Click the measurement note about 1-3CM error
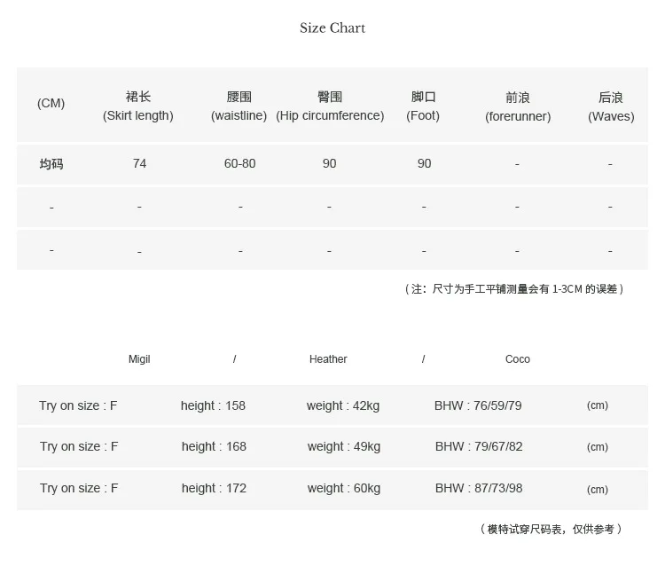Image resolution: width=665 pixels, height=582 pixels. point(513,289)
